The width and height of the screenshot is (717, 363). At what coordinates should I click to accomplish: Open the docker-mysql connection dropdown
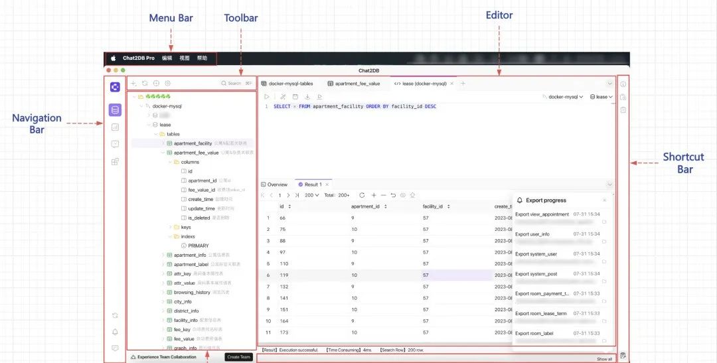(562, 97)
